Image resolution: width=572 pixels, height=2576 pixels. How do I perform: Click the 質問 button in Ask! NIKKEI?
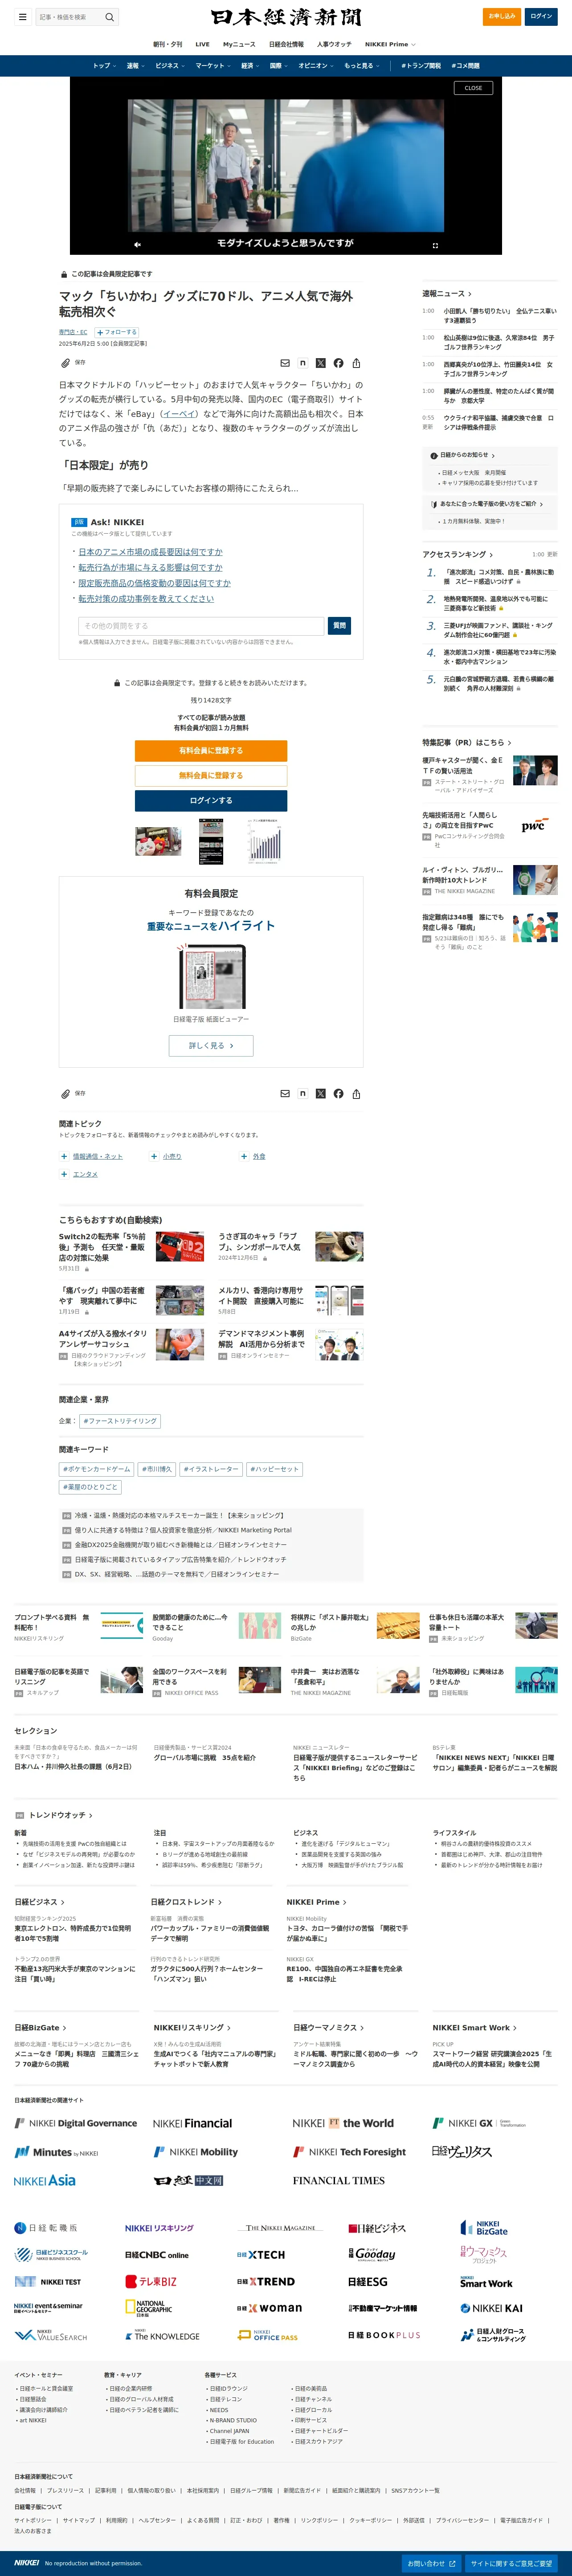[339, 625]
